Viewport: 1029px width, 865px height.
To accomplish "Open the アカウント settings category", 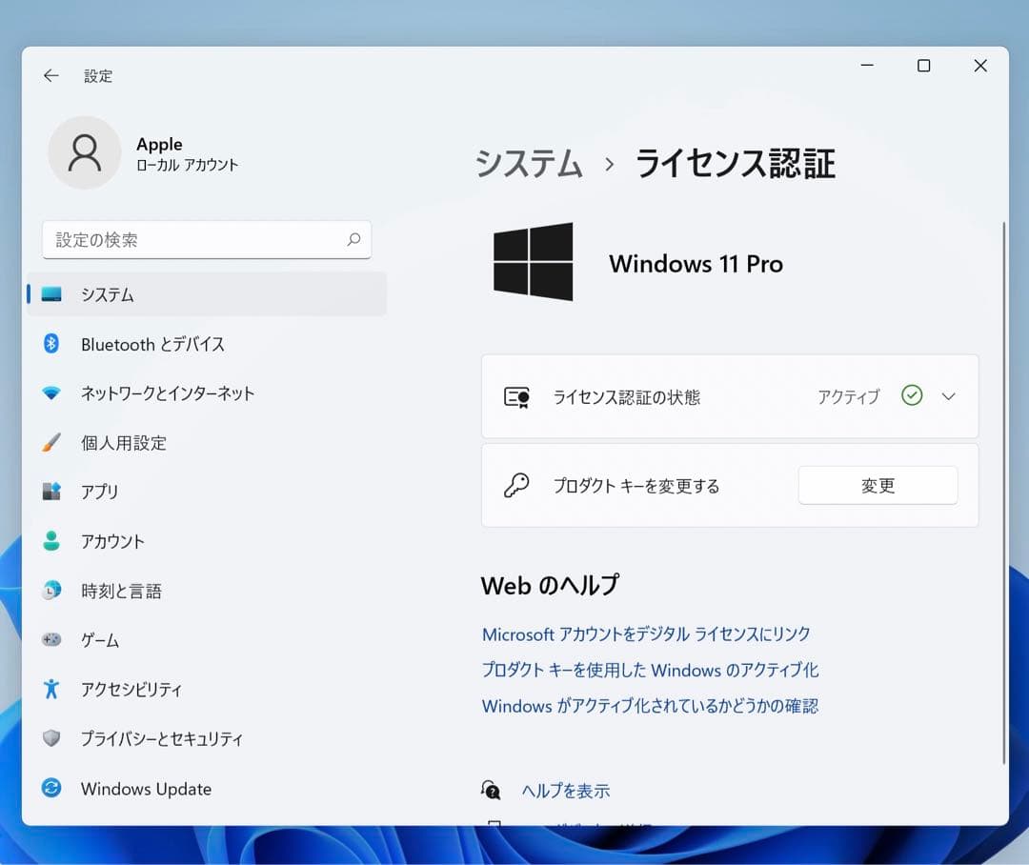I will coord(112,541).
